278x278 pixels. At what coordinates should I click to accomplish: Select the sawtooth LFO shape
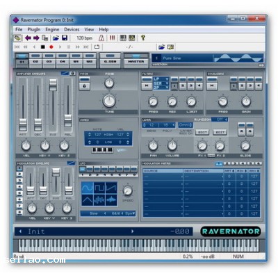point(111,188)
